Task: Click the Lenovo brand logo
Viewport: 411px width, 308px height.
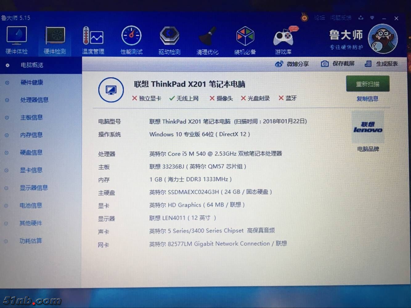Action: (368, 127)
